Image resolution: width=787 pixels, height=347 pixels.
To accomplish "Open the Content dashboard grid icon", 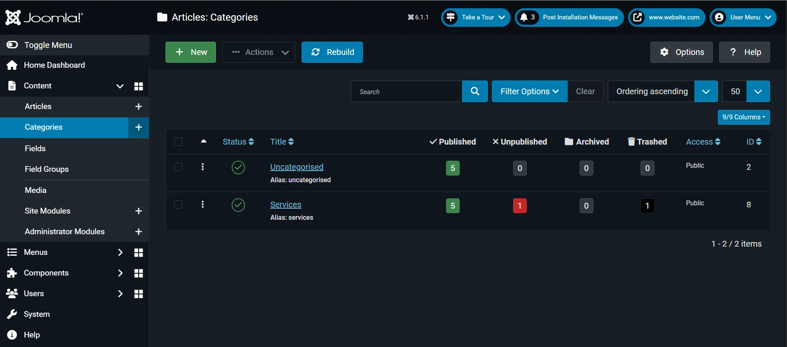I will [x=139, y=86].
